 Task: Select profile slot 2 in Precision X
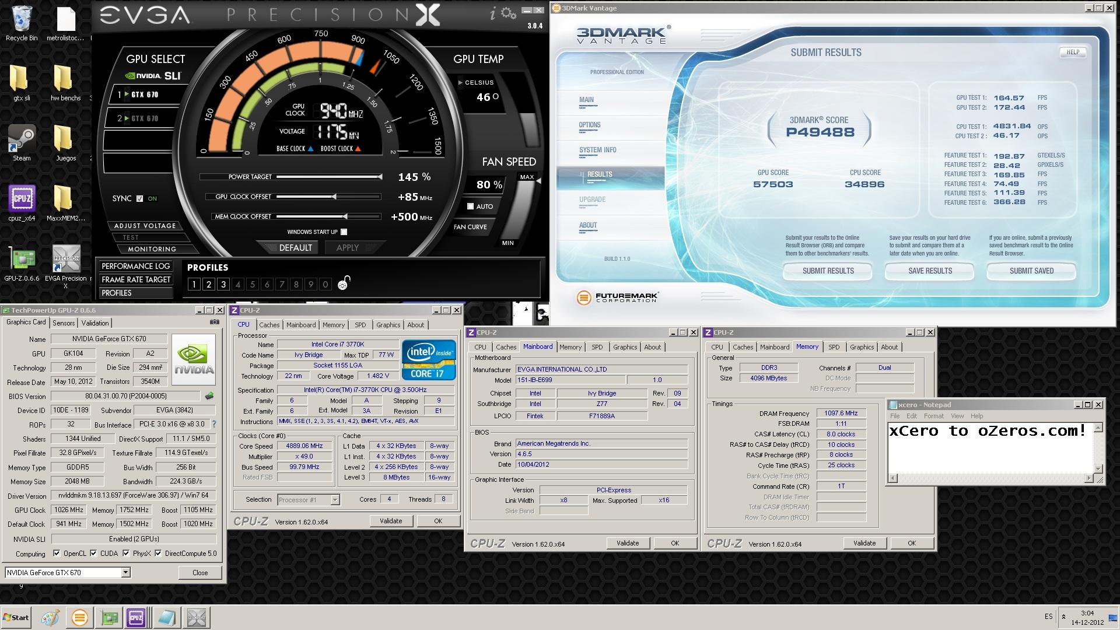[209, 284]
